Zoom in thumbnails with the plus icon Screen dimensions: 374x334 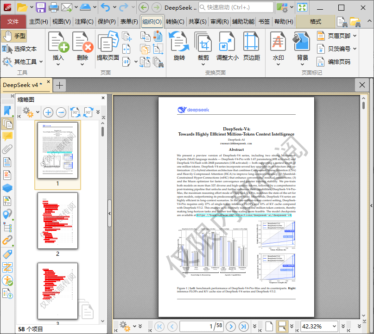coord(48,112)
